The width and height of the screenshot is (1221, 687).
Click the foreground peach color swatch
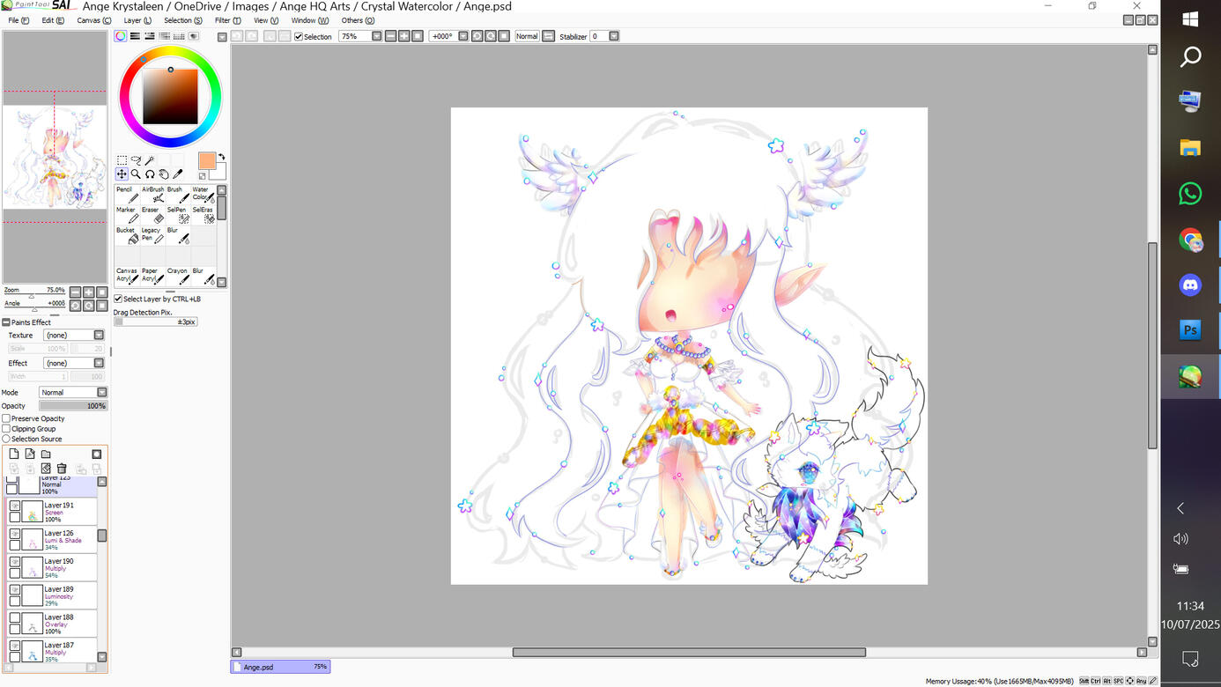207,161
